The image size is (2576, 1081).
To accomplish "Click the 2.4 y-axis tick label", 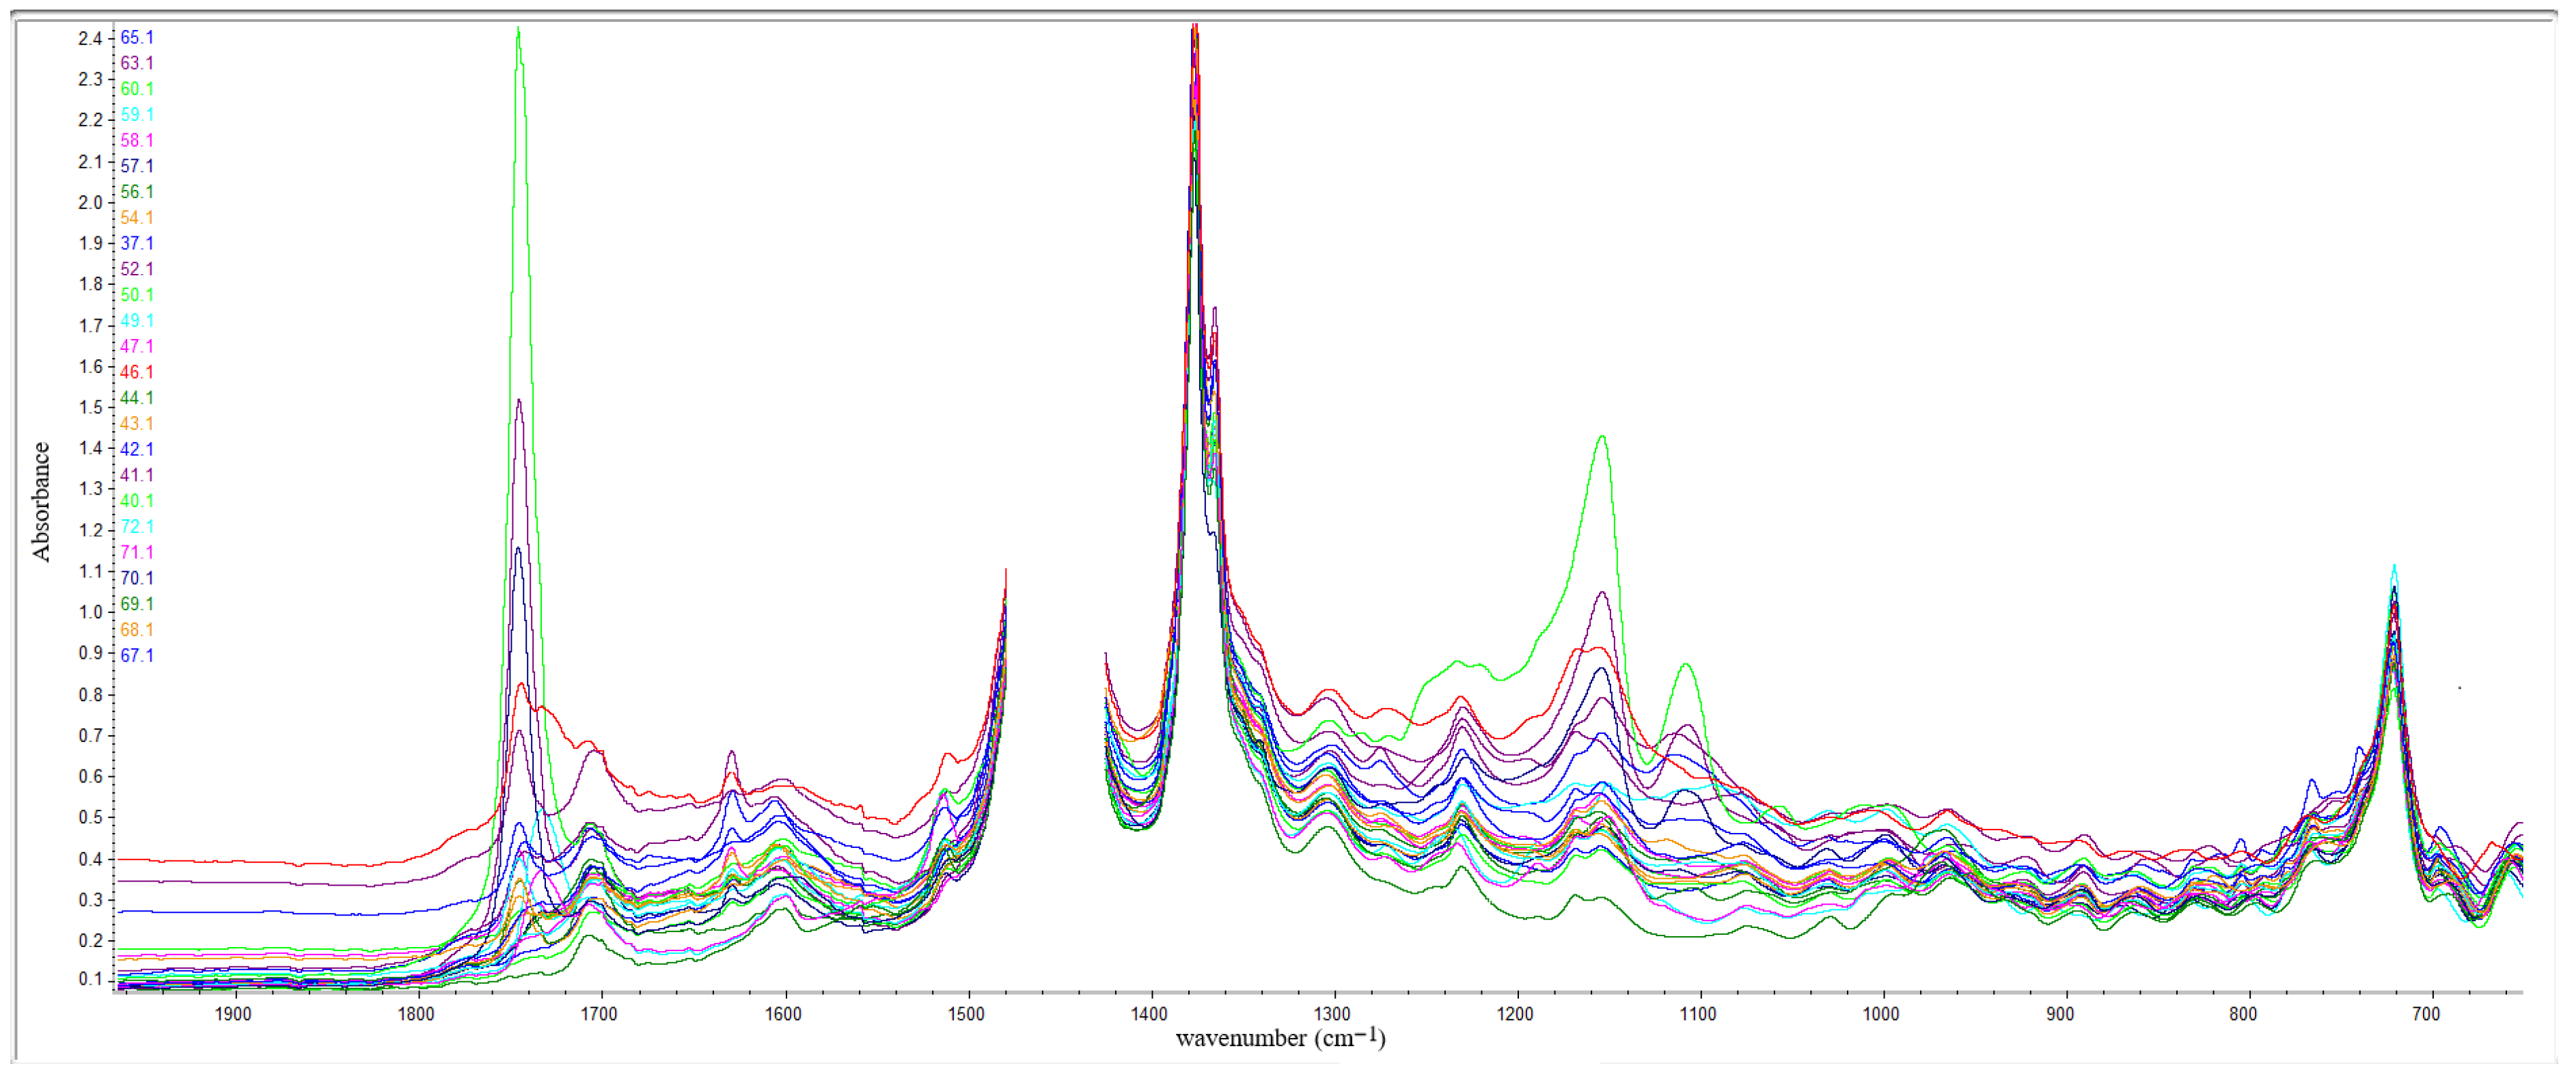I will click(90, 39).
